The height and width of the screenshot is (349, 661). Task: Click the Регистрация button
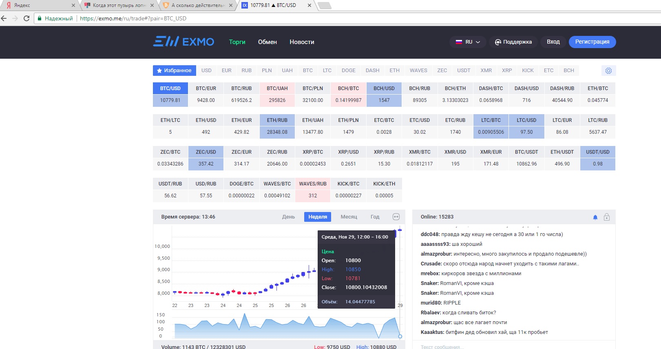click(592, 42)
